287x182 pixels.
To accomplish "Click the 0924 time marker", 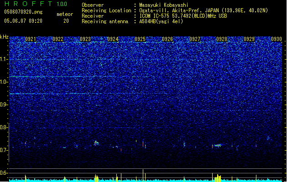I will click(x=113, y=39).
